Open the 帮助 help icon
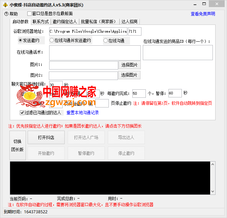Screen dimensions: 227x218 [6, 14]
